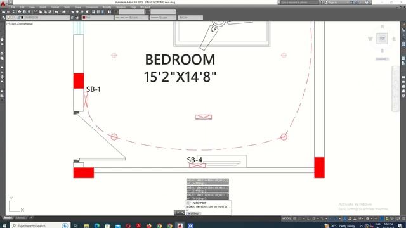406x228 pixels.
Task: Select the Pan hand tool
Action: coord(72,12)
